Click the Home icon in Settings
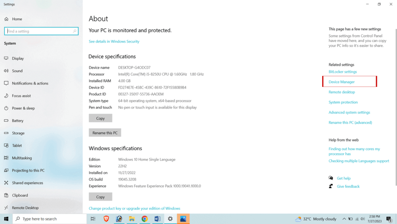This screenshot has height=224, width=397. click(x=6, y=19)
